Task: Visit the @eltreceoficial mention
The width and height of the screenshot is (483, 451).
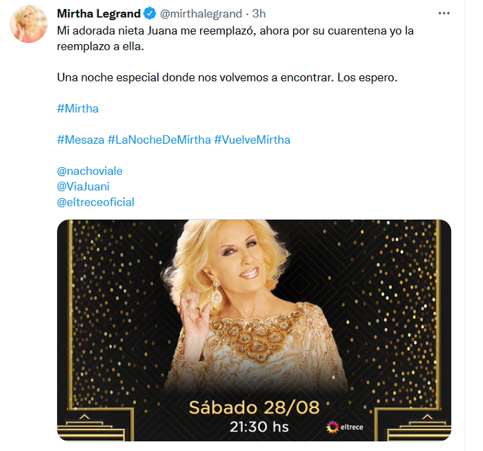Action: coord(95,202)
